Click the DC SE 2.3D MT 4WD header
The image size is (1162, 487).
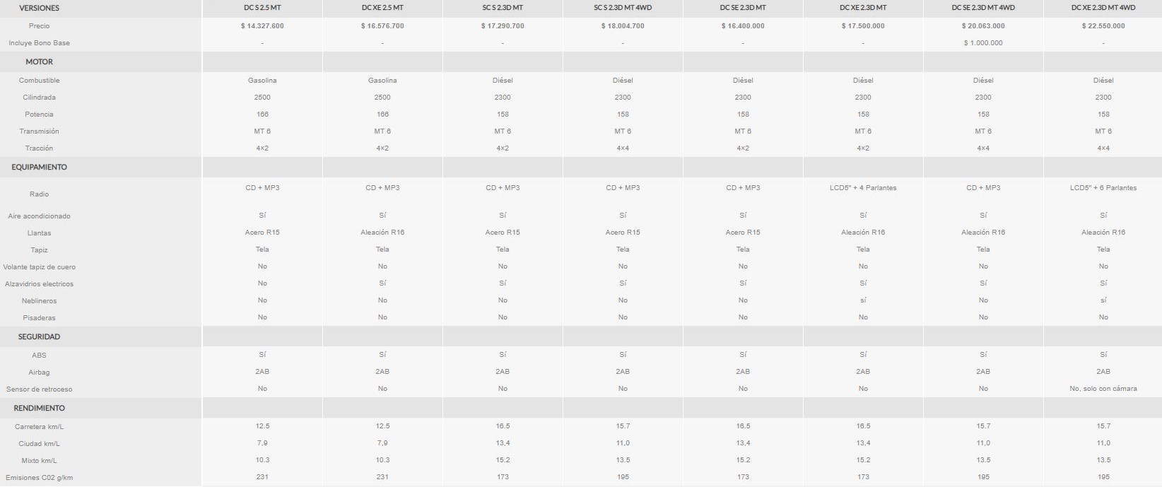(983, 8)
